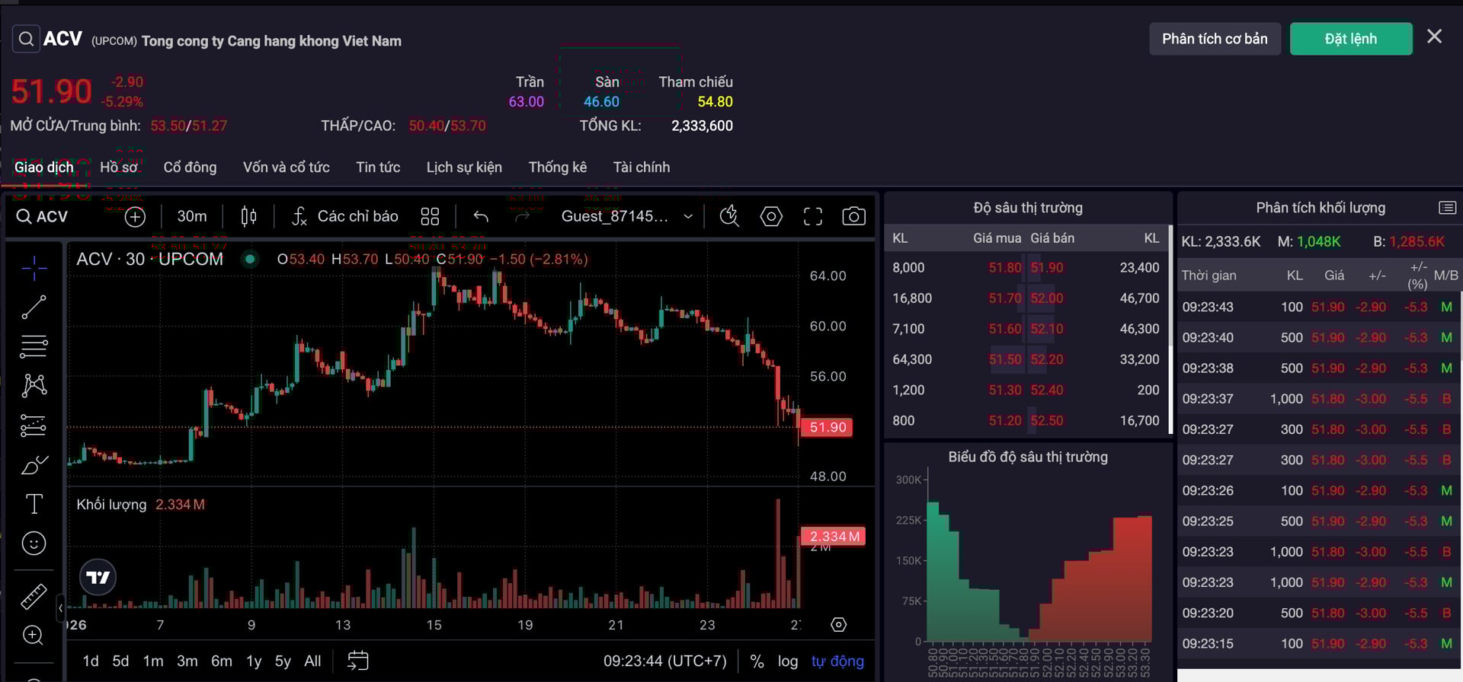Enter fullscreen chart mode

(x=812, y=217)
